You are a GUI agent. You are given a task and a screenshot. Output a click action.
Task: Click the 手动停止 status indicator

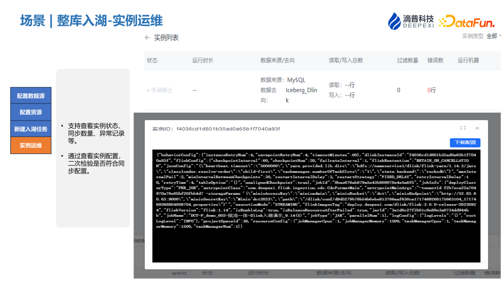click(160, 90)
